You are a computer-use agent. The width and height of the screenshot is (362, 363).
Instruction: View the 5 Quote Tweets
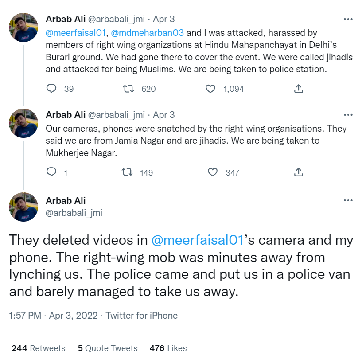coord(108,348)
